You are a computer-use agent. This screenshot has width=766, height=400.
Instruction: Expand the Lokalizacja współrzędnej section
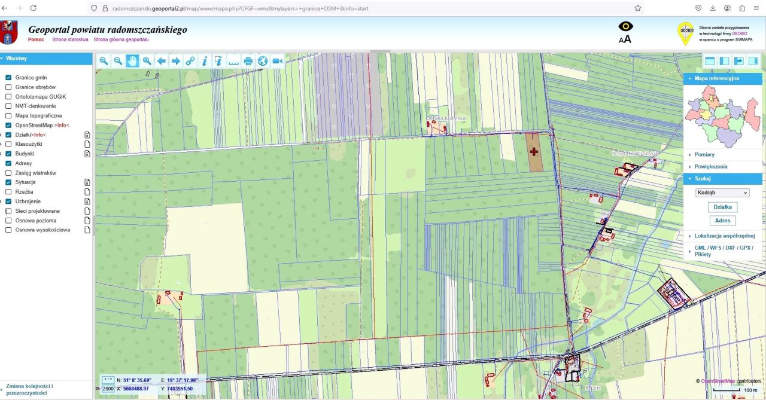(x=724, y=236)
